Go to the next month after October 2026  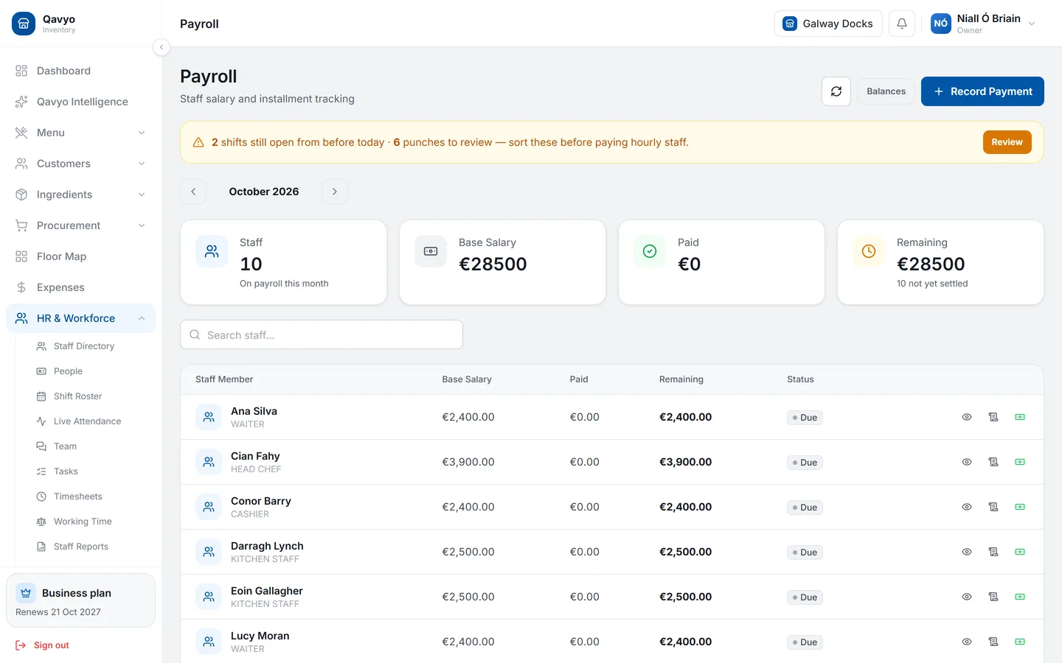[335, 192]
